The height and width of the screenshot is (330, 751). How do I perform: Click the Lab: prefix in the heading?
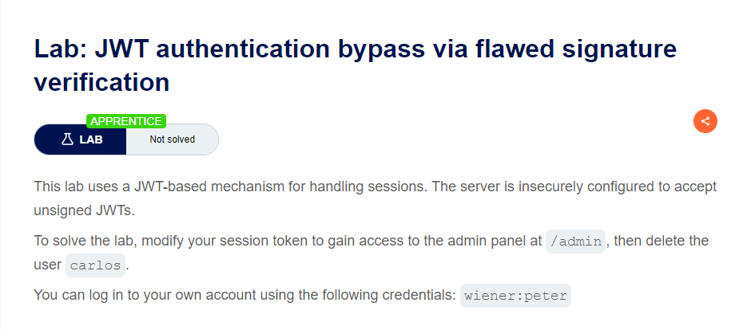point(60,49)
